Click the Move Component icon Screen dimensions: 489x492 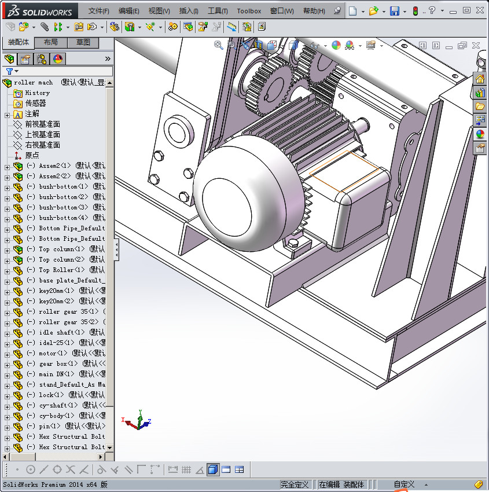pos(92,27)
